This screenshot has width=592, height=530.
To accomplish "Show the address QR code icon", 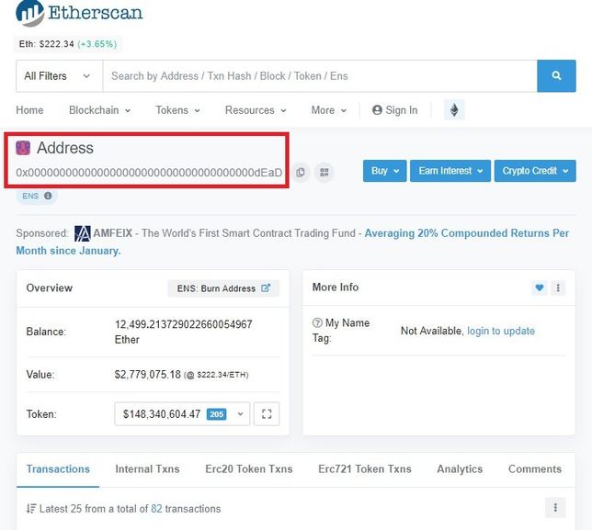I will pos(324,172).
